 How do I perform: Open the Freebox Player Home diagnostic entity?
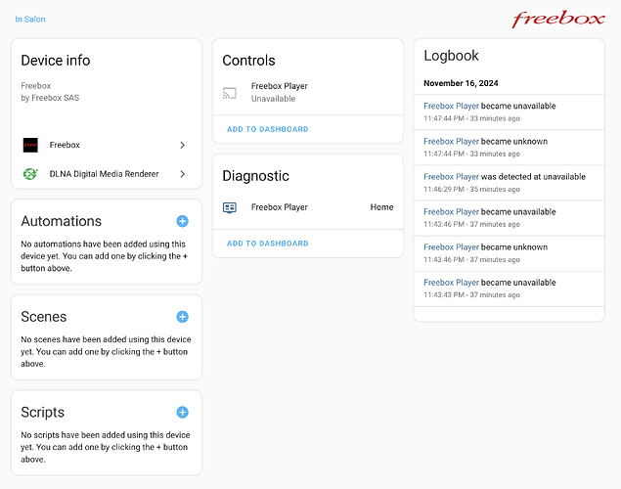308,207
